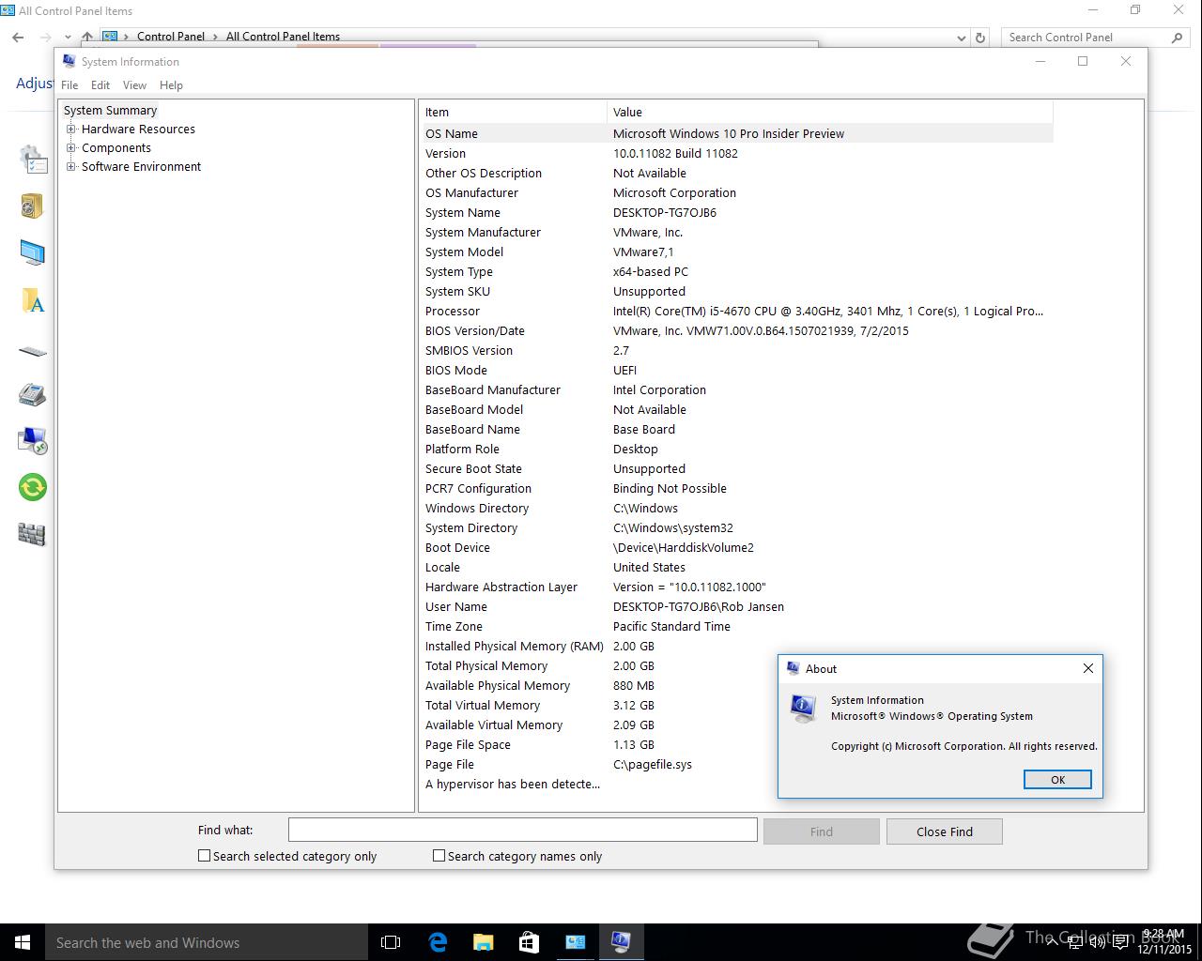
Task: Open the address bar history dropdown
Action: pyautogui.click(x=961, y=38)
